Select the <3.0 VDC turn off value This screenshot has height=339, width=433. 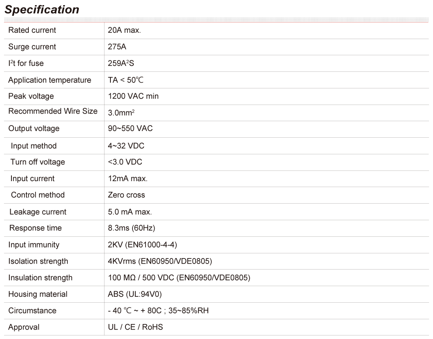click(x=125, y=162)
